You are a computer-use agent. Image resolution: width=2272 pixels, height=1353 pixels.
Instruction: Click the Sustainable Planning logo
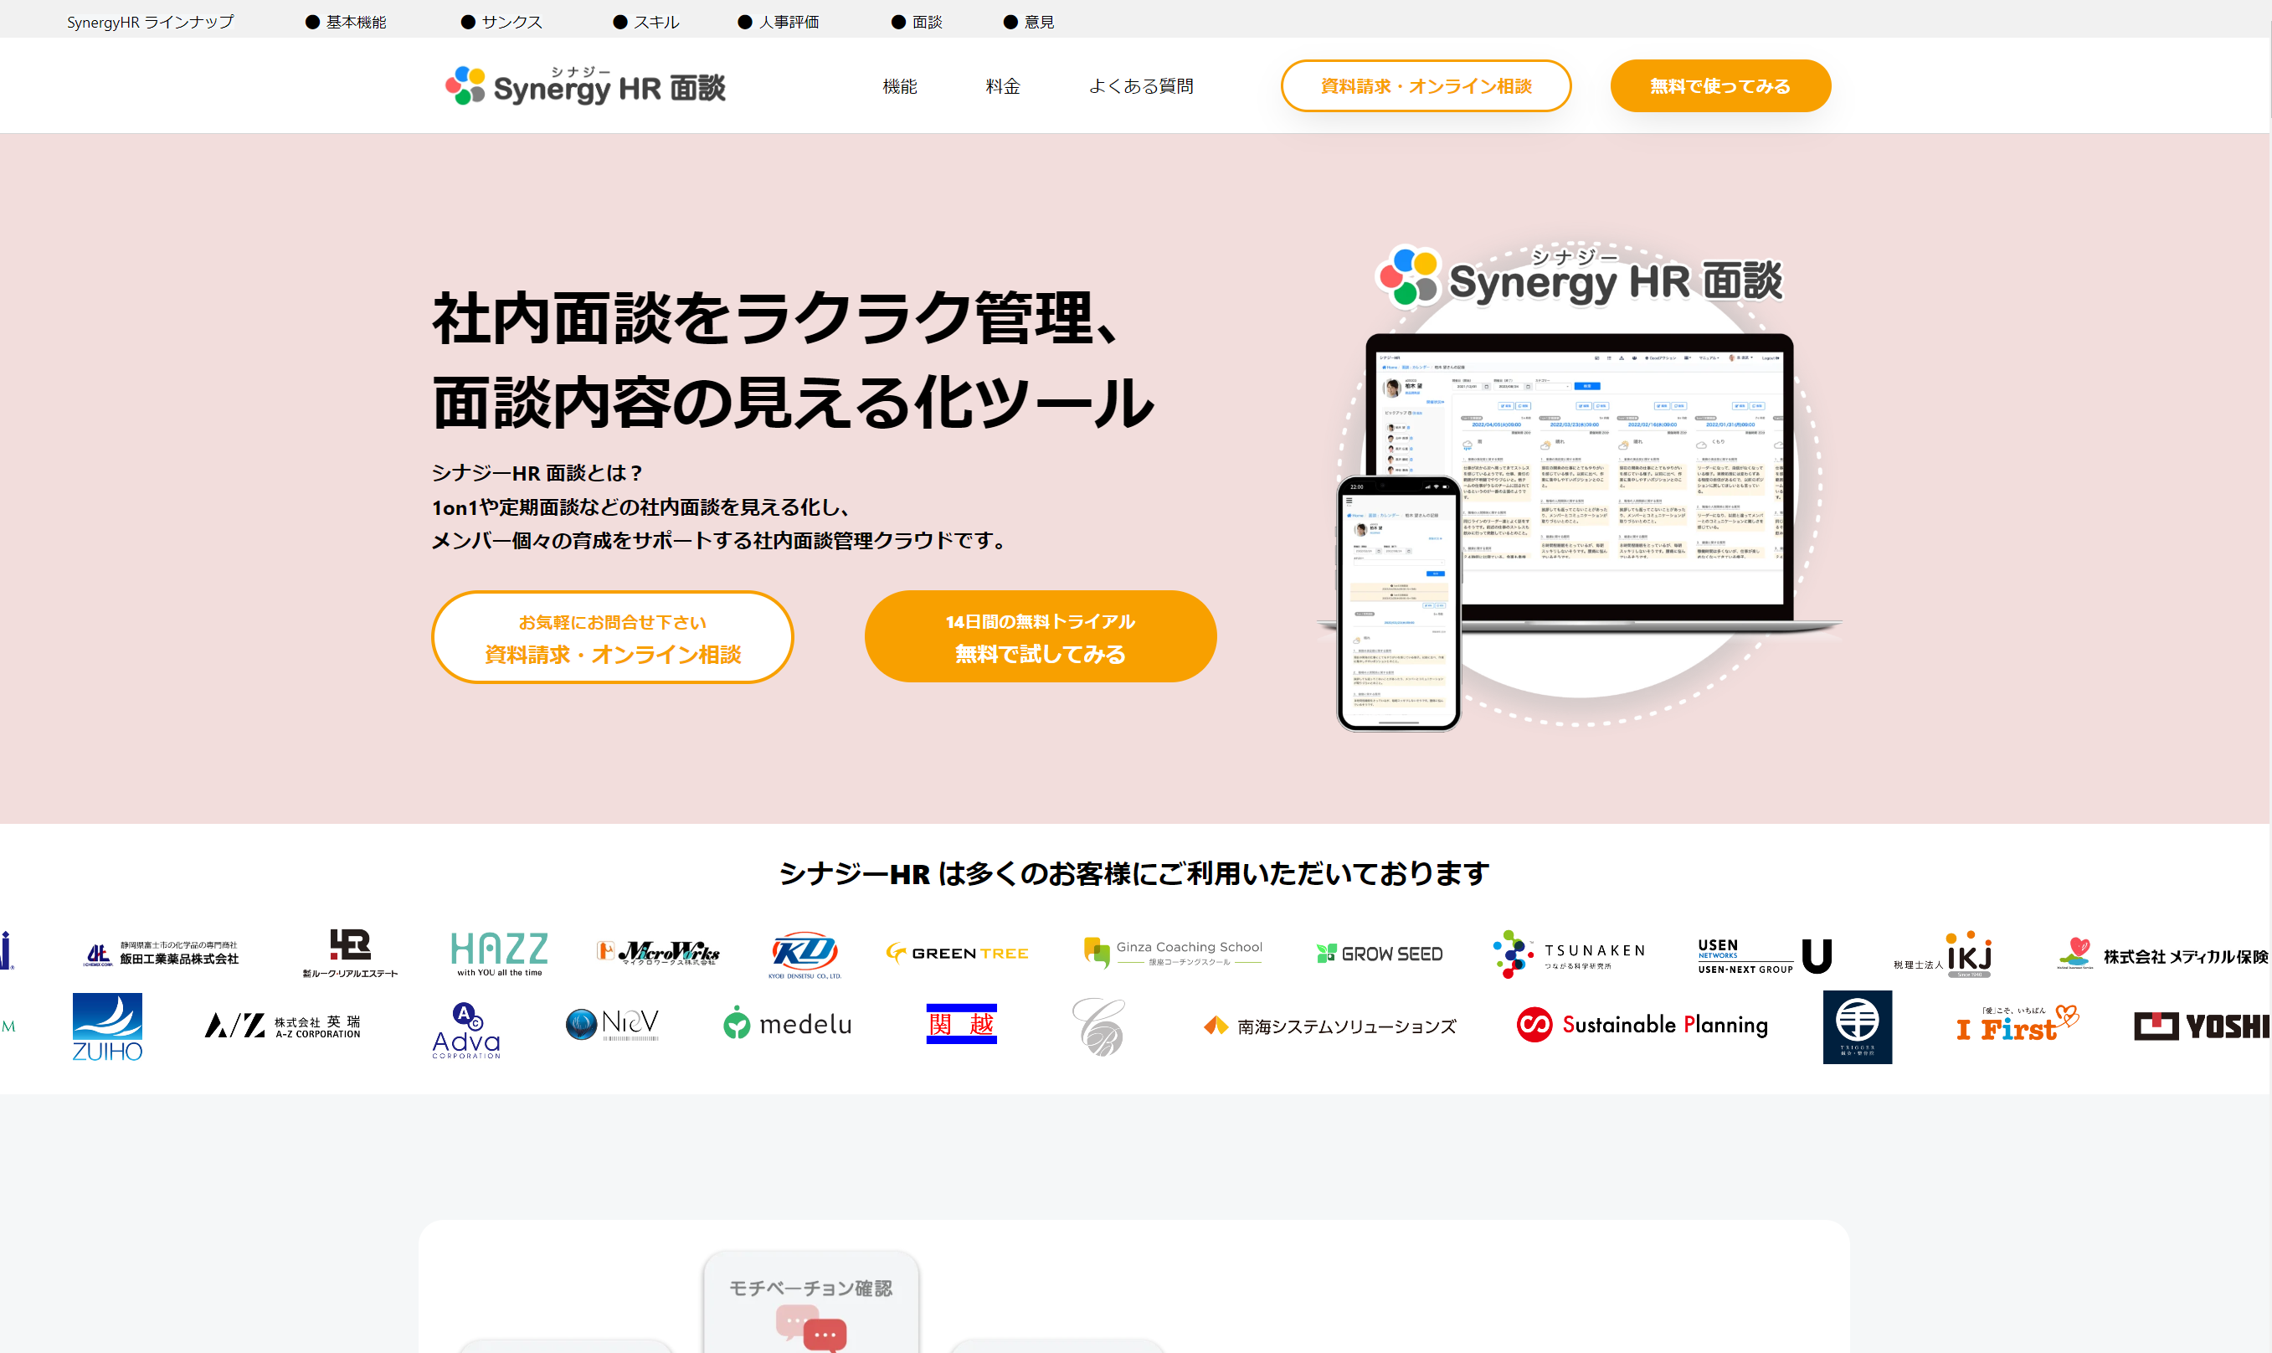pyautogui.click(x=1642, y=1025)
